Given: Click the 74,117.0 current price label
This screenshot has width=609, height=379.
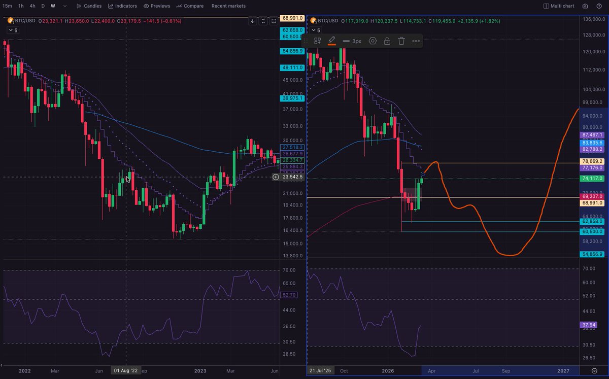Looking at the screenshot, I should tap(592, 178).
